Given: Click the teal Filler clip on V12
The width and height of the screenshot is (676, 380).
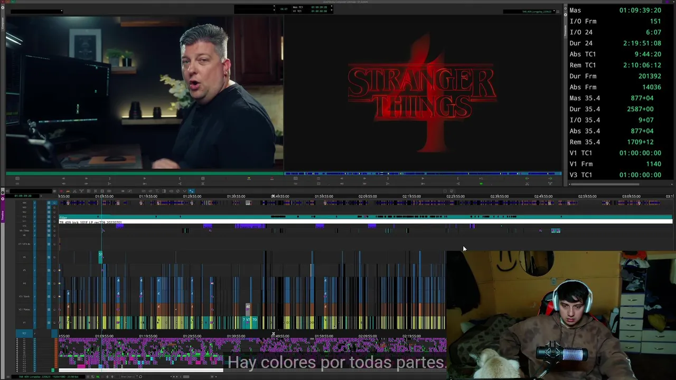Looking at the screenshot, I should point(365,217).
